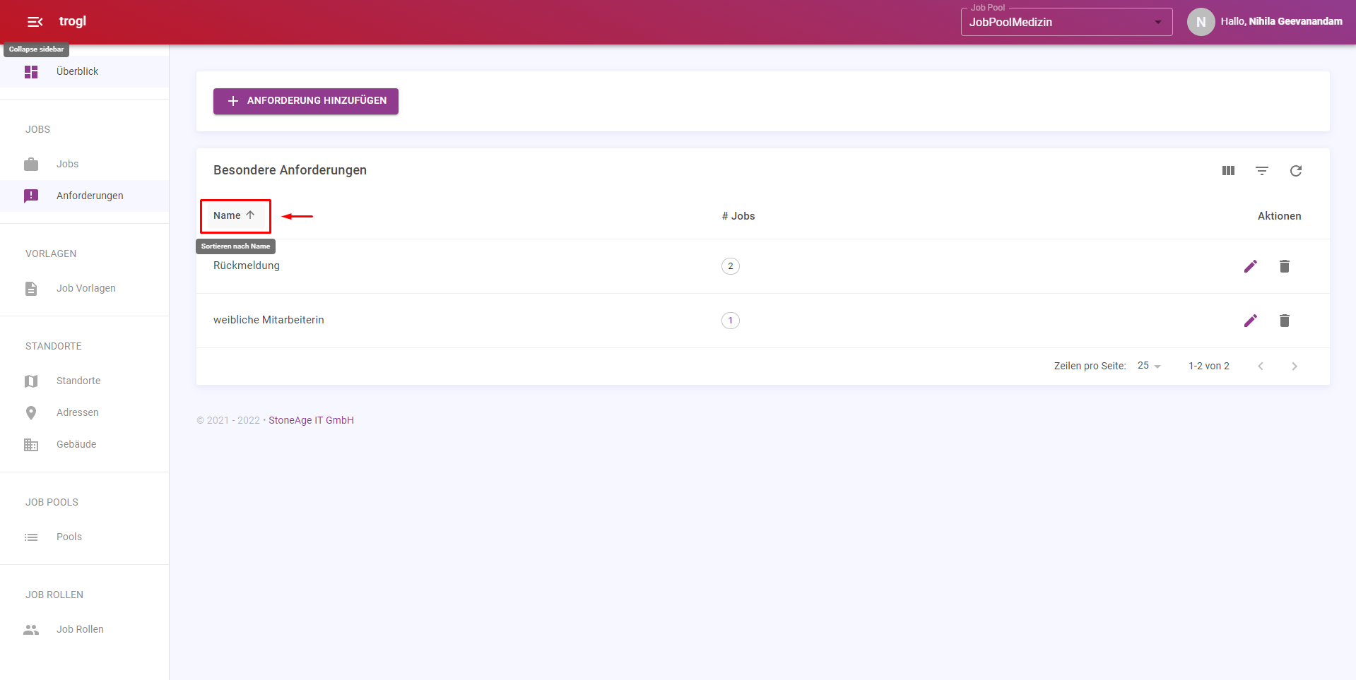Open the Jobs briefcase icon
Viewport: 1356px width, 680px height.
coord(31,165)
